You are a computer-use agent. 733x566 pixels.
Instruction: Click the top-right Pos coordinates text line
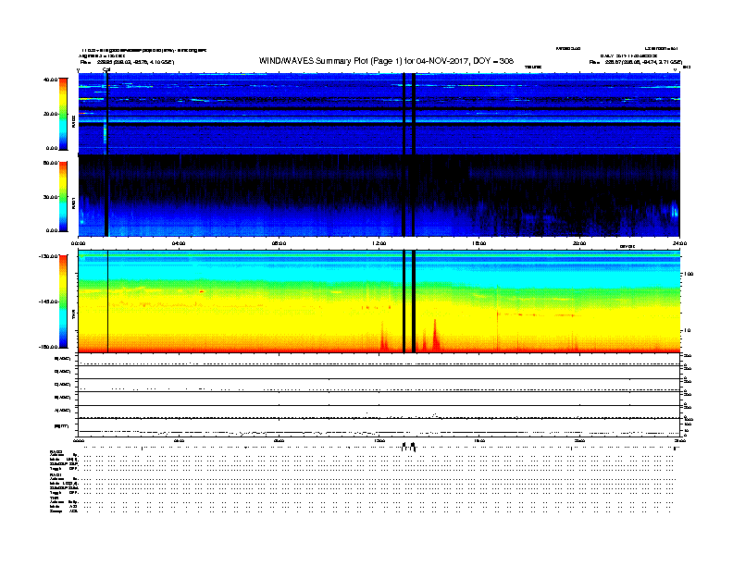coord(635,62)
